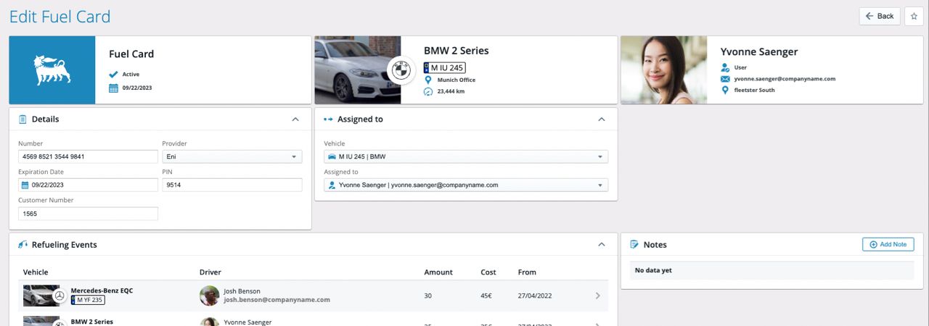929x326 pixels.
Task: Collapse the Refueling Events panel
Action: tap(601, 245)
